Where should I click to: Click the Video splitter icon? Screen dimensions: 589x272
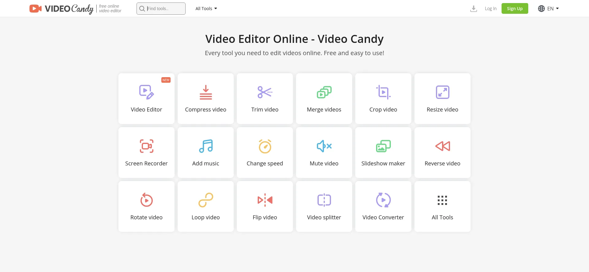click(x=324, y=200)
